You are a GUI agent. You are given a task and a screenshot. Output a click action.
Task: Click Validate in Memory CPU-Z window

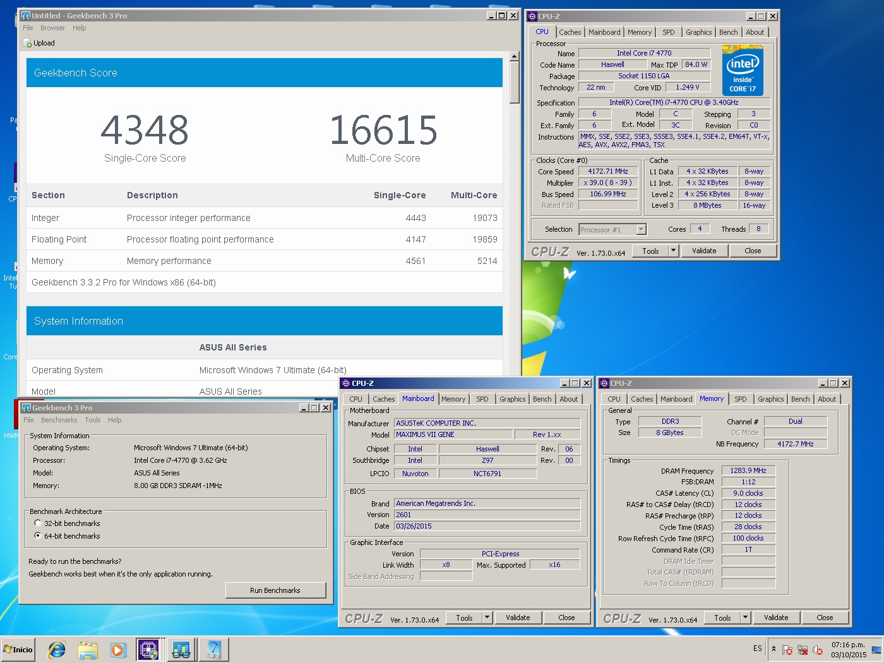776,618
